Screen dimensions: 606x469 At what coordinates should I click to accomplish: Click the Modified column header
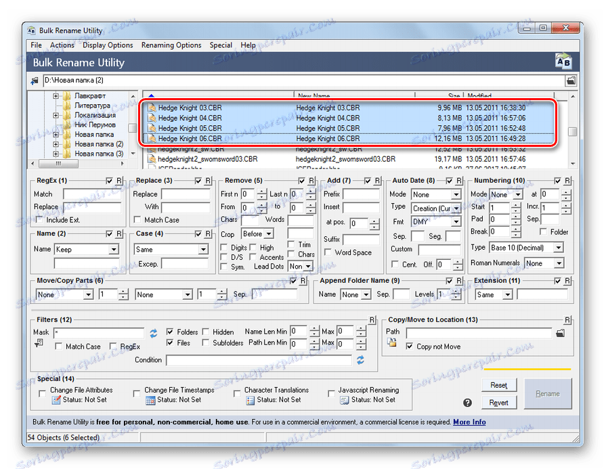pyautogui.click(x=508, y=95)
